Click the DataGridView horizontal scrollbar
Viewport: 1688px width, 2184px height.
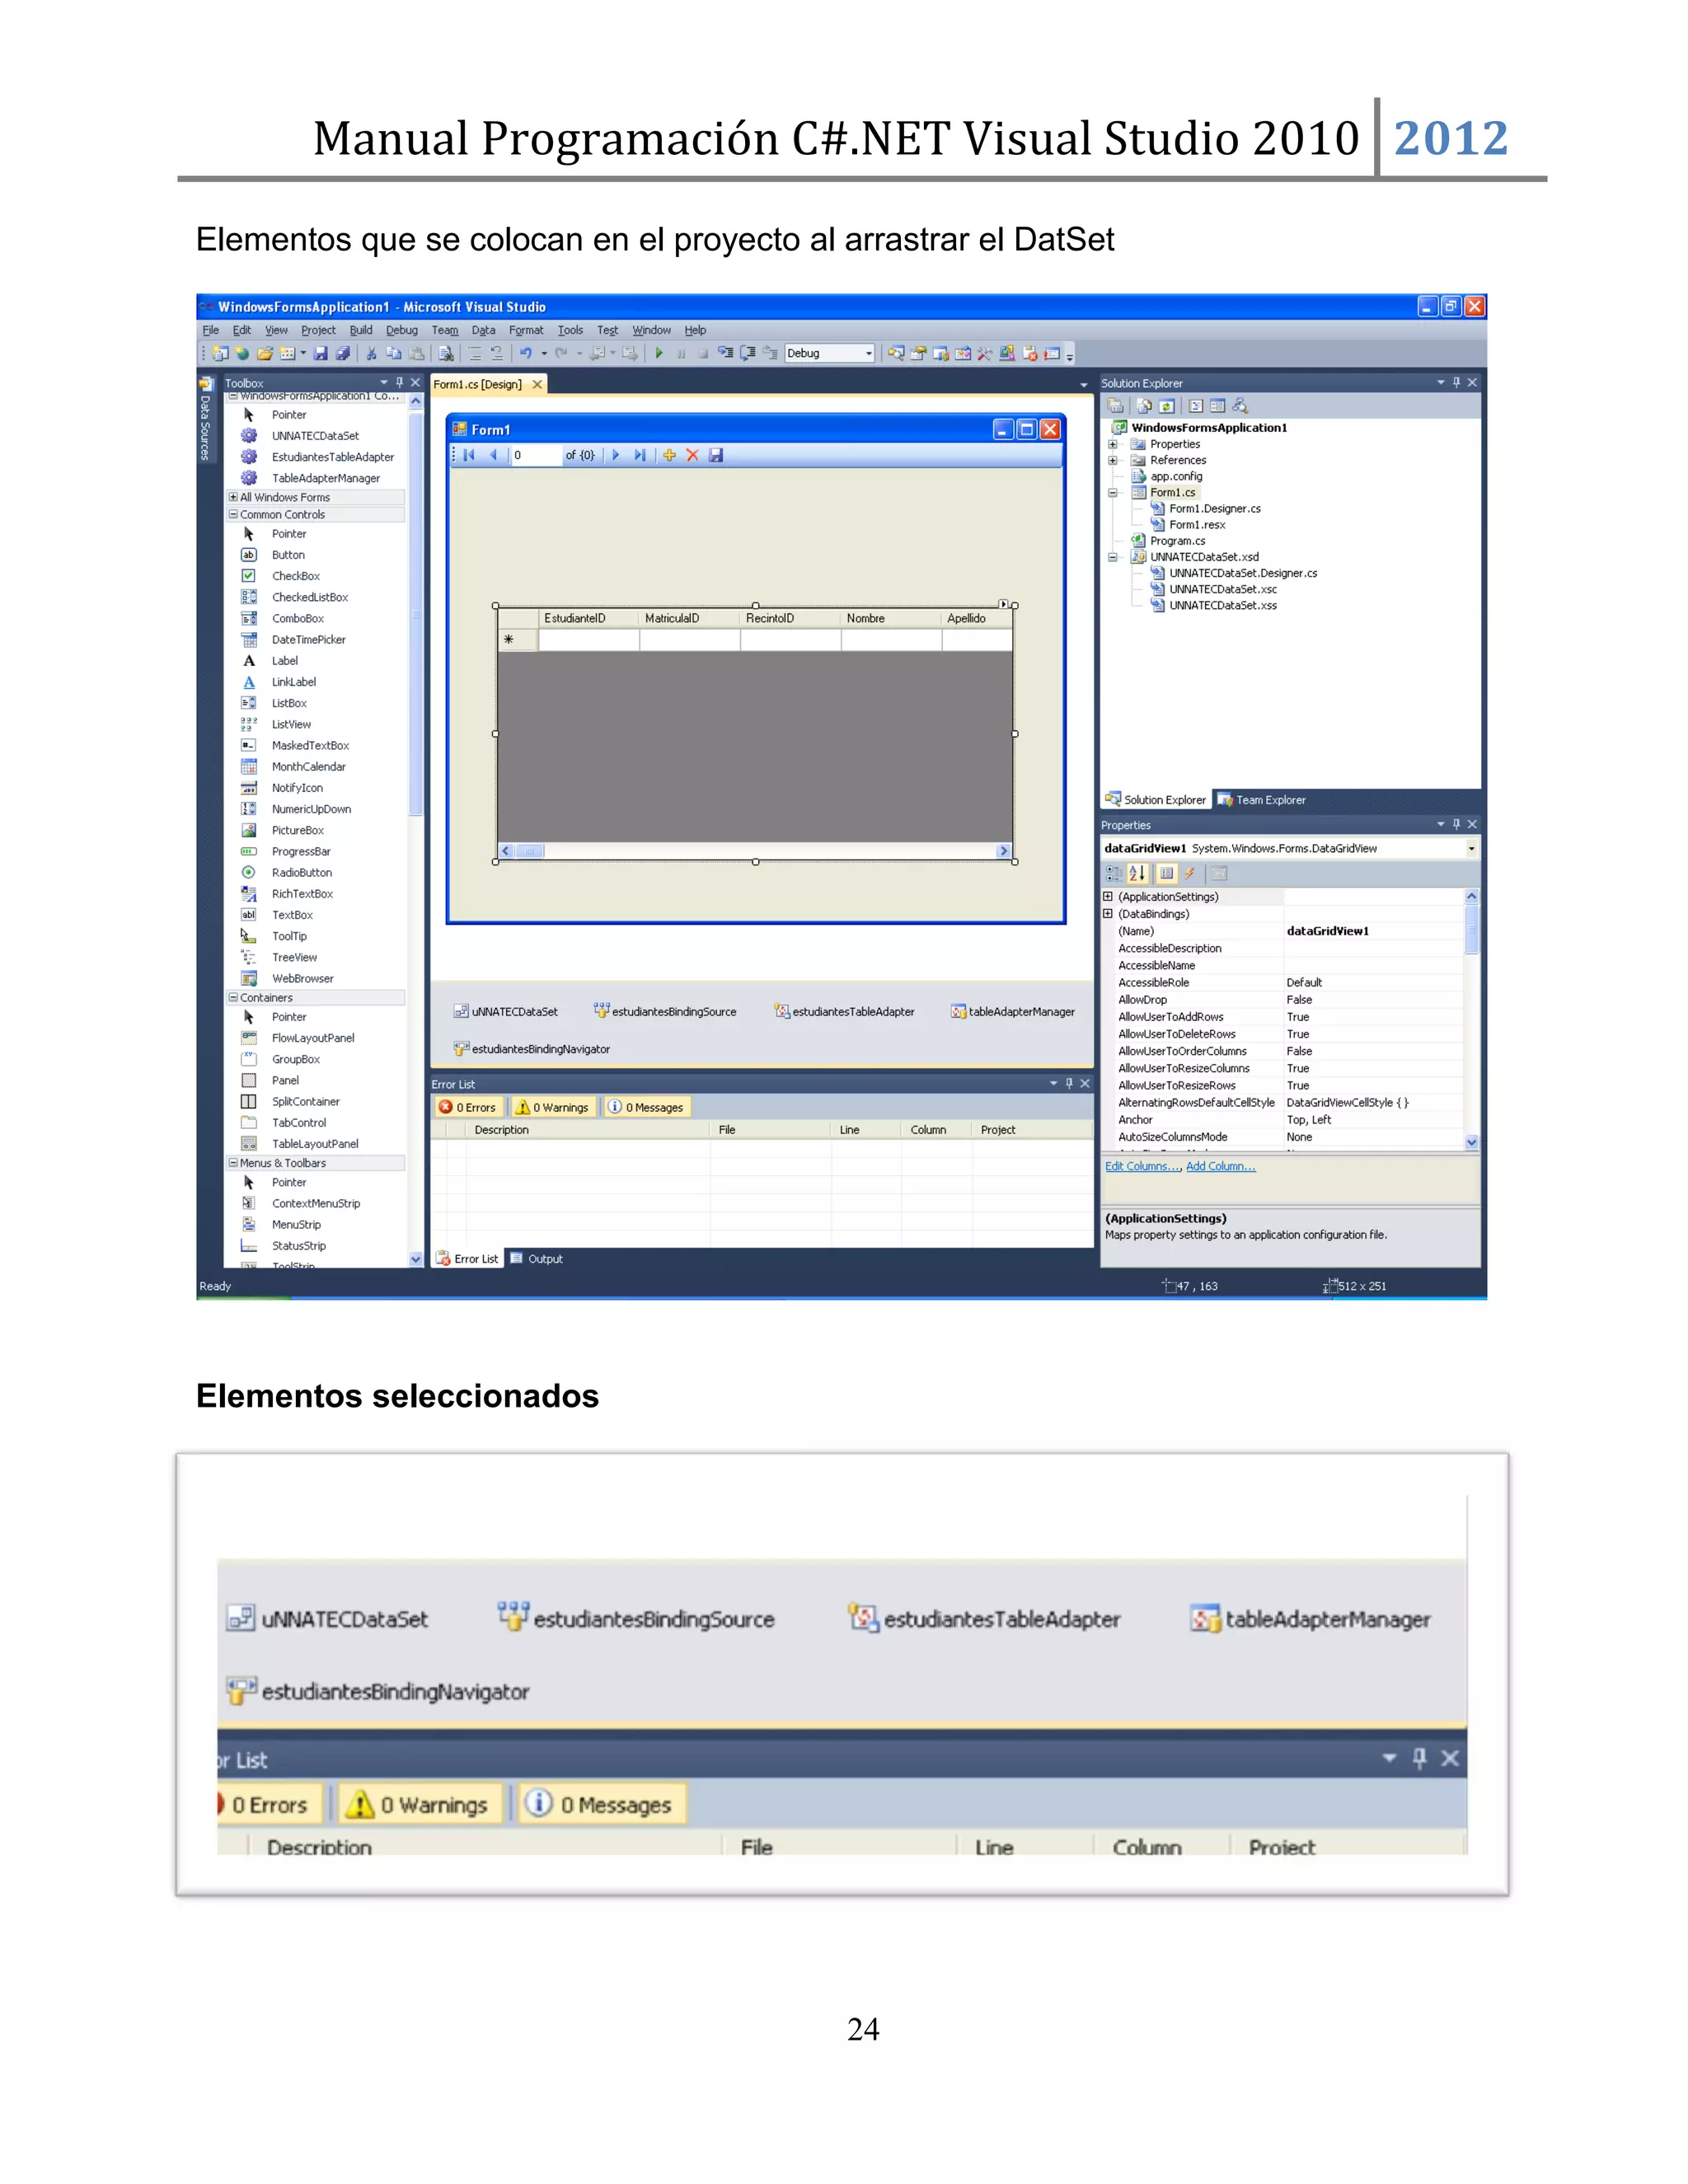point(755,851)
